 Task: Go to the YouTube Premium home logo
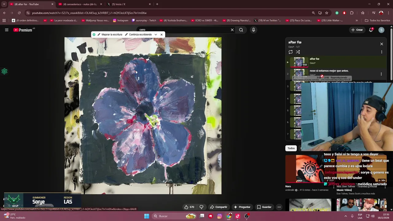[x=23, y=30]
